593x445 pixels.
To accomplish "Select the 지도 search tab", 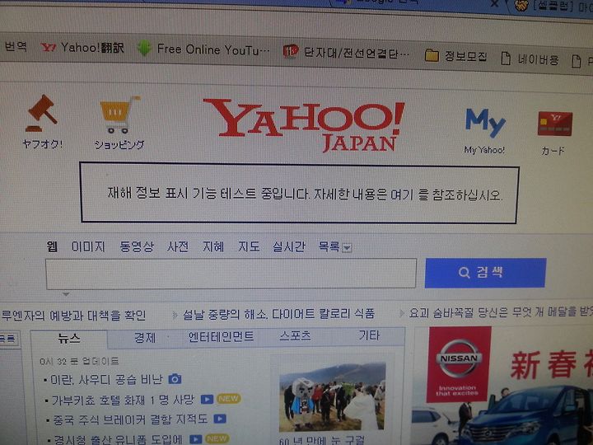I will click(x=249, y=246).
